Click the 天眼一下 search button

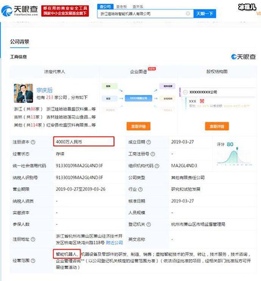pyautogui.click(x=205, y=14)
